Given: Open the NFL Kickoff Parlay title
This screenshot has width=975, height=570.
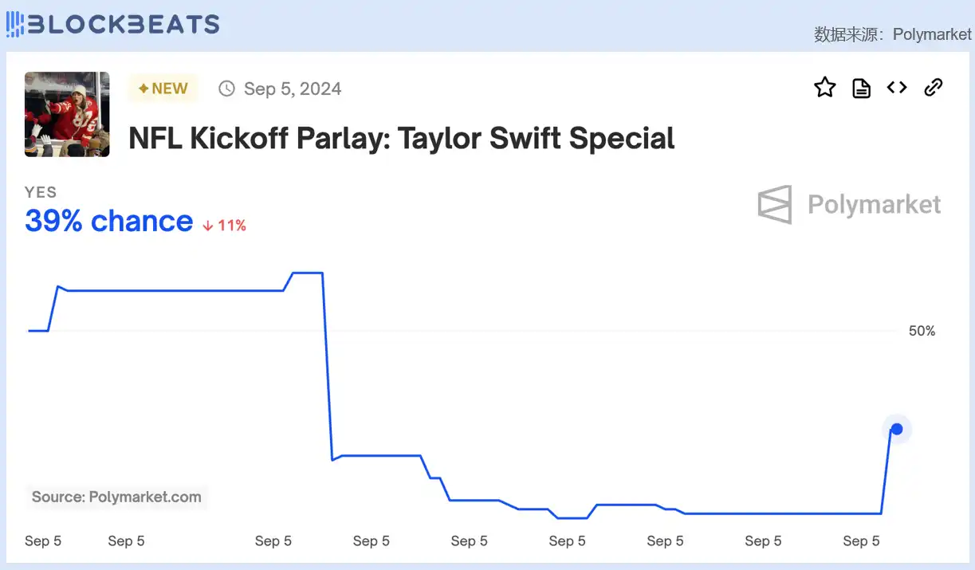Looking at the screenshot, I should tap(402, 139).
